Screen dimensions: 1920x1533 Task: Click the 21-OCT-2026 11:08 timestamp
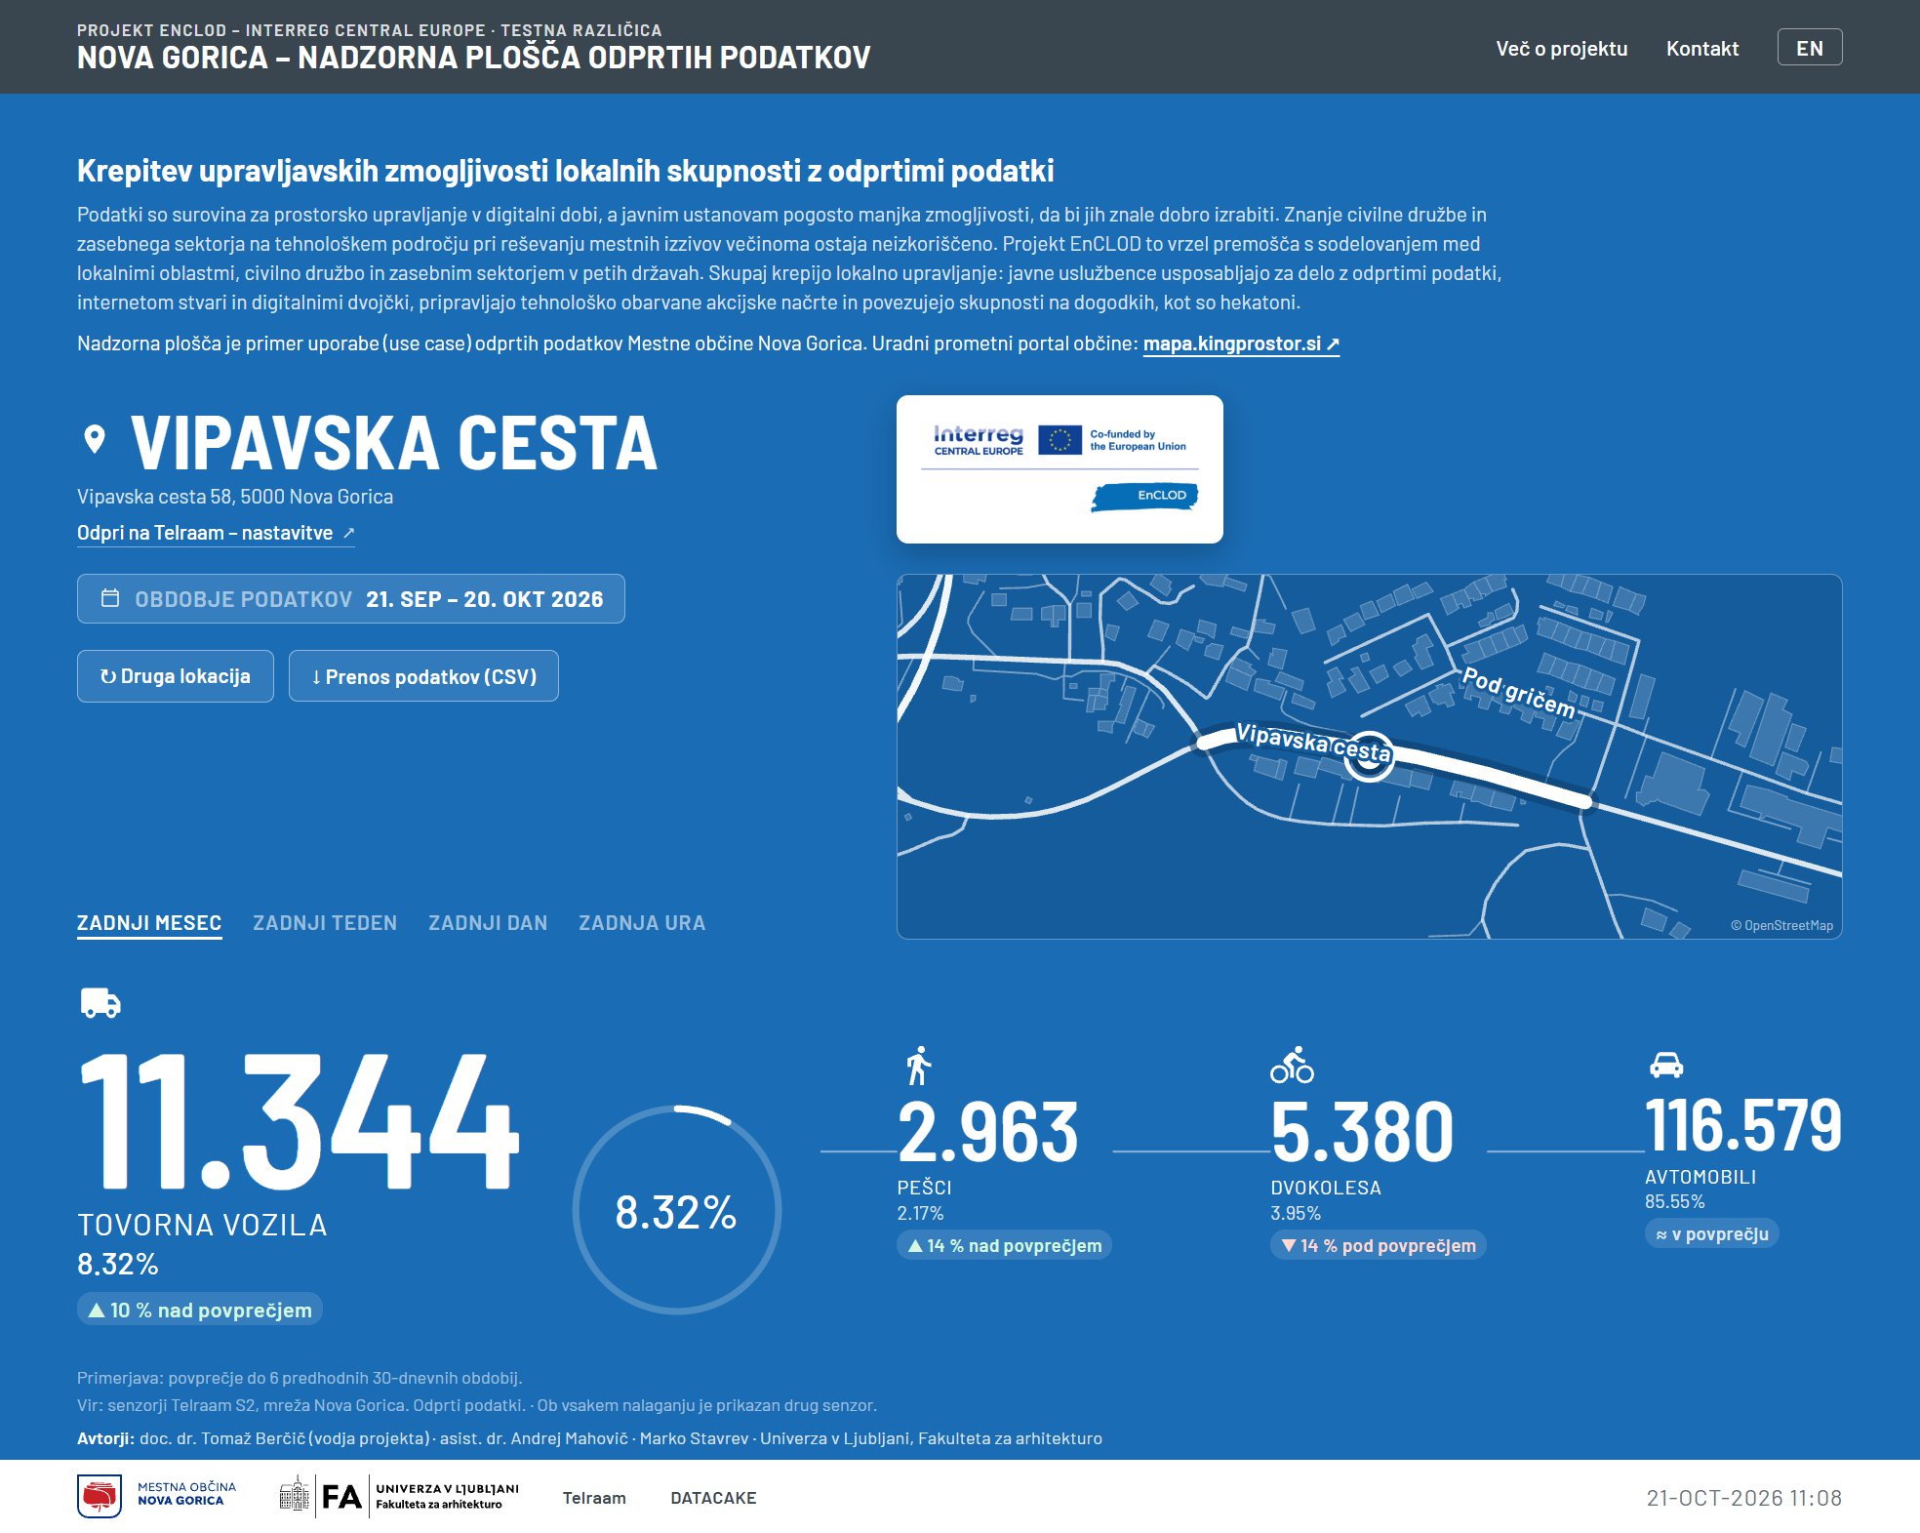click(1744, 1498)
